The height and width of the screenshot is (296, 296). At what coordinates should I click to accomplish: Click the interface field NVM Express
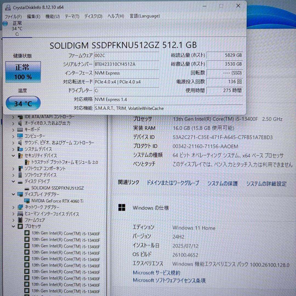coord(126,73)
